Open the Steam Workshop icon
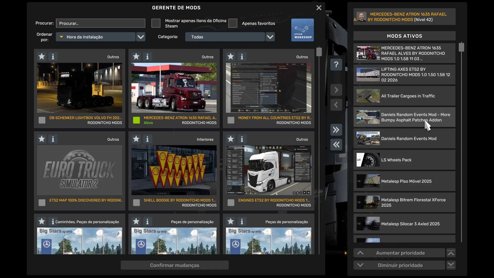Screen dimensions: 494x278 pyautogui.click(x=302, y=30)
